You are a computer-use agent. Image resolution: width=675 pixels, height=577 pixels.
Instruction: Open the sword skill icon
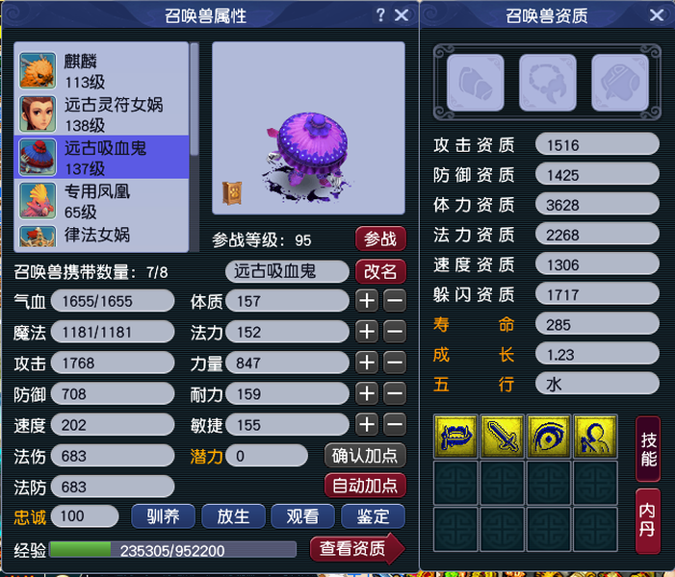(502, 437)
